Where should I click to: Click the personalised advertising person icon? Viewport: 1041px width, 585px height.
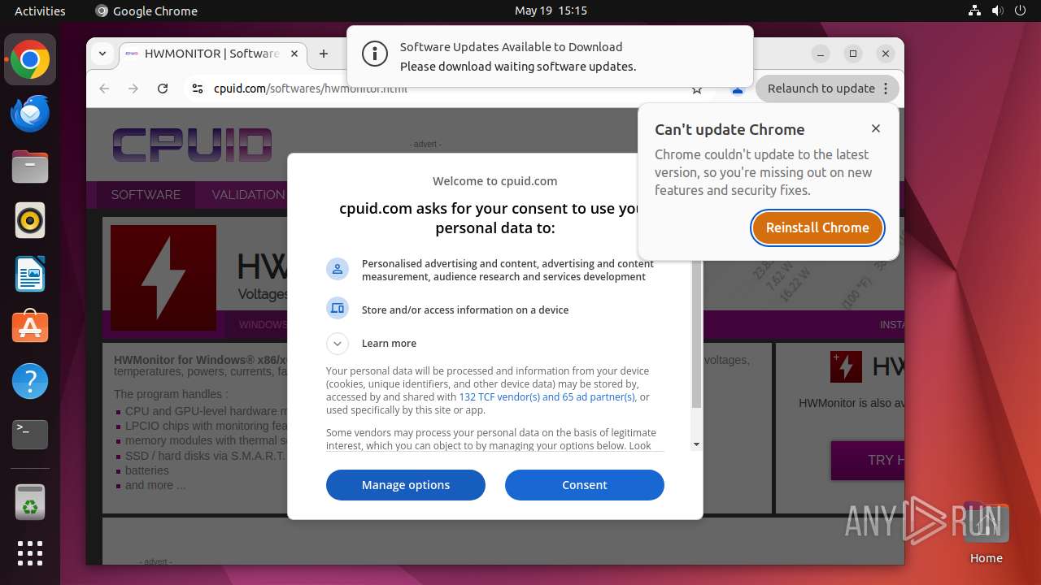pos(338,269)
